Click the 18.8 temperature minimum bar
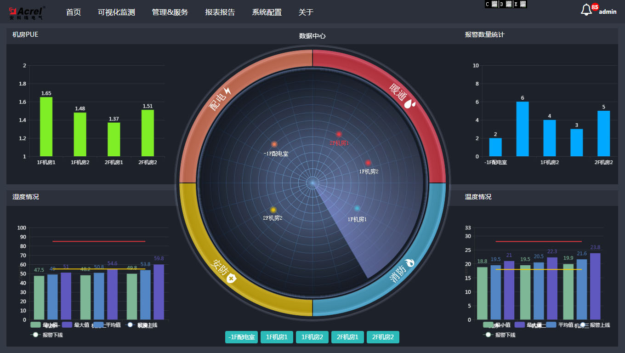 [482, 293]
